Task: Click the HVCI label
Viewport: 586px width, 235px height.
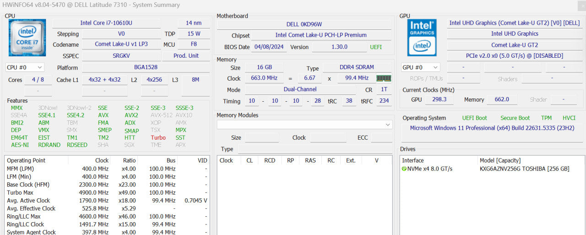Action: (x=569, y=118)
